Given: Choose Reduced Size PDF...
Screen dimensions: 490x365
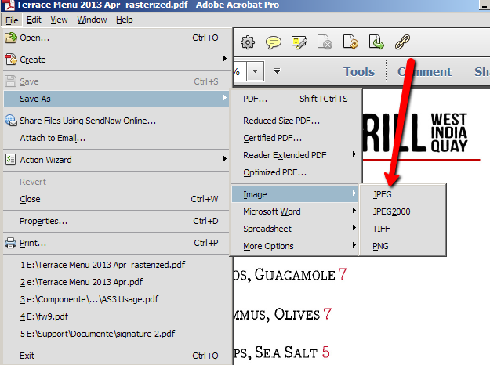Looking at the screenshot, I should pyautogui.click(x=296, y=121).
